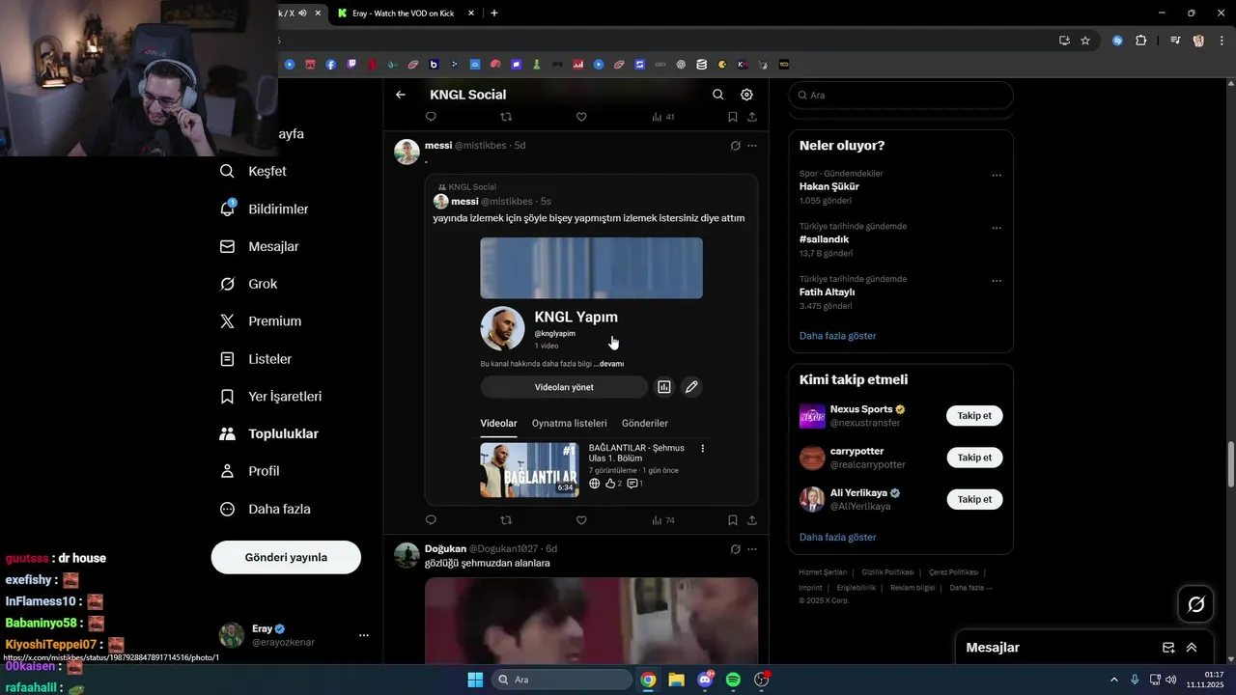Image resolution: width=1236 pixels, height=695 pixels.
Task: Compose new message in Mesajlar drawer
Action: pos(1168,648)
